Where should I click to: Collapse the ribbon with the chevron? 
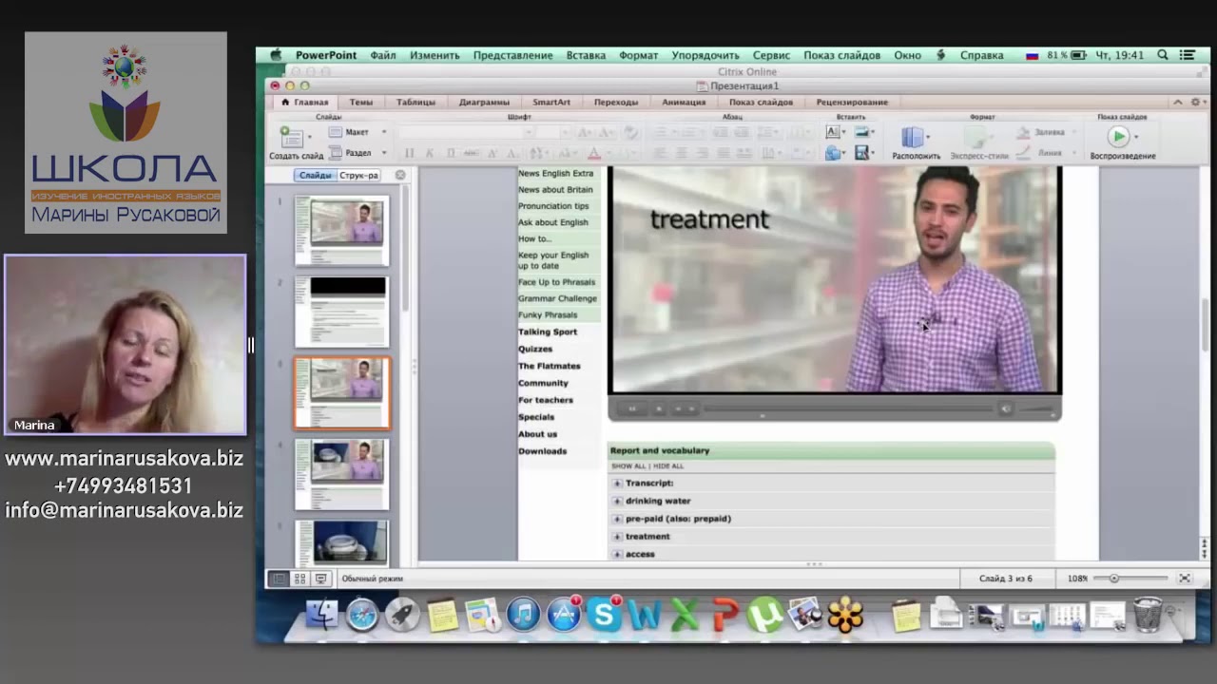[1178, 102]
